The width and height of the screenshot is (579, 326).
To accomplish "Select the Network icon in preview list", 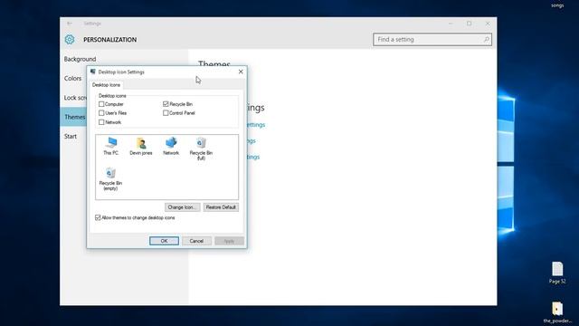I will 171,146.
